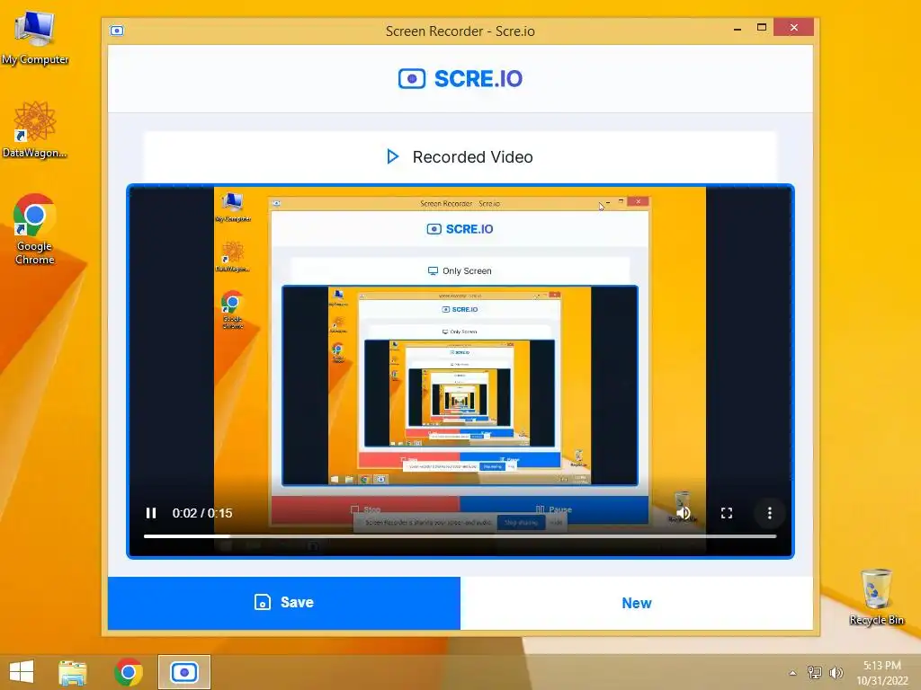Open Chrome from the taskbar
This screenshot has height=690, width=921.
pos(129,672)
